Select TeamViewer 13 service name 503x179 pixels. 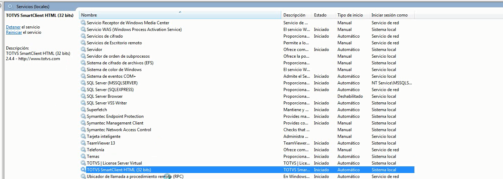[101, 143]
